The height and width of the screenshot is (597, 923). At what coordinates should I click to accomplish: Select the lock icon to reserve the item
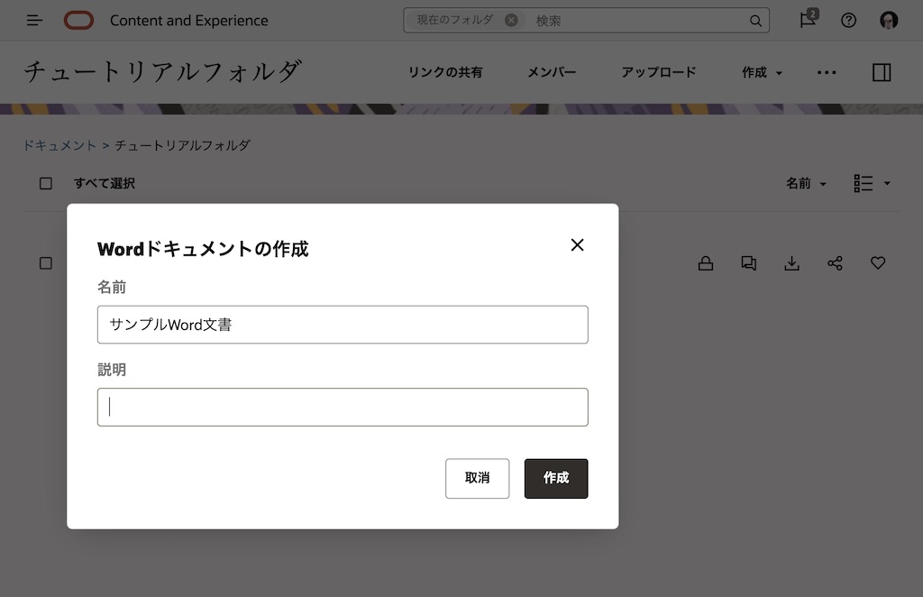[x=706, y=262]
